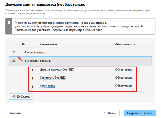Click the Наименование column header
Screen dimensions: 161x118
pos(49,44)
